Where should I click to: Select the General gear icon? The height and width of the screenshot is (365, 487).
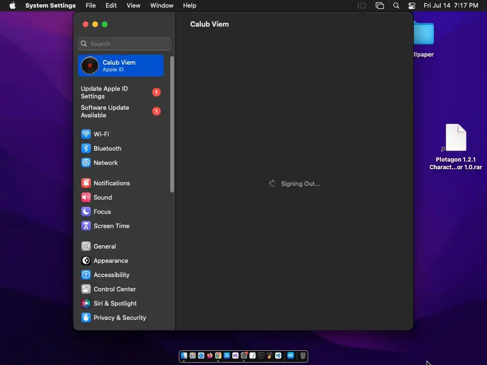click(86, 247)
